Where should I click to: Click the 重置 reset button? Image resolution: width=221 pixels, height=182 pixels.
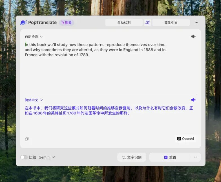coord(170,157)
